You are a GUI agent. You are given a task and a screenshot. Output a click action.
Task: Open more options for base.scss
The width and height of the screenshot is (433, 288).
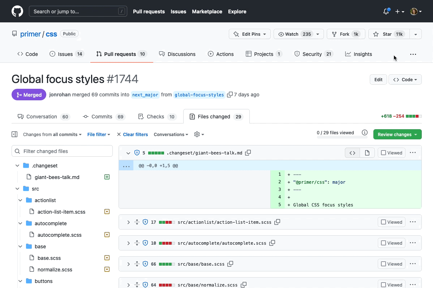[412, 264]
